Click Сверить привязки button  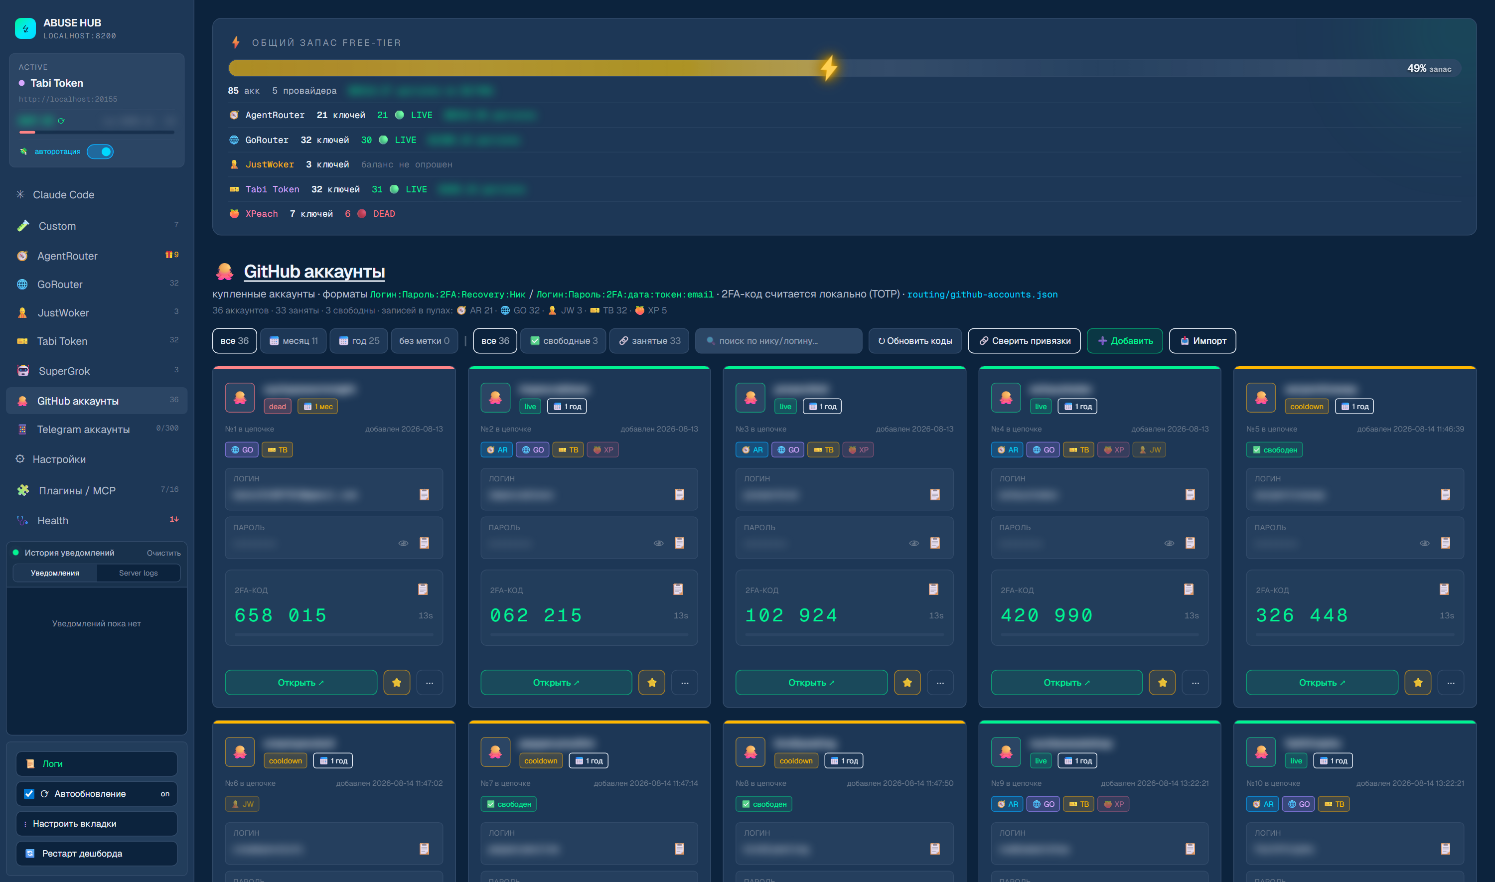click(x=1025, y=340)
